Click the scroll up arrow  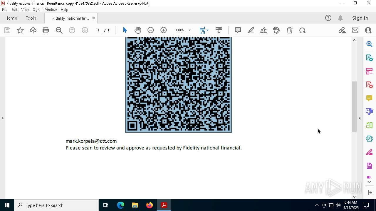(x=354, y=40)
